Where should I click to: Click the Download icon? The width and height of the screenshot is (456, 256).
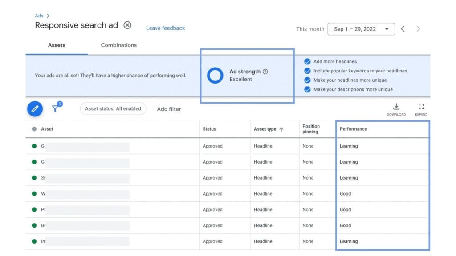click(x=396, y=107)
